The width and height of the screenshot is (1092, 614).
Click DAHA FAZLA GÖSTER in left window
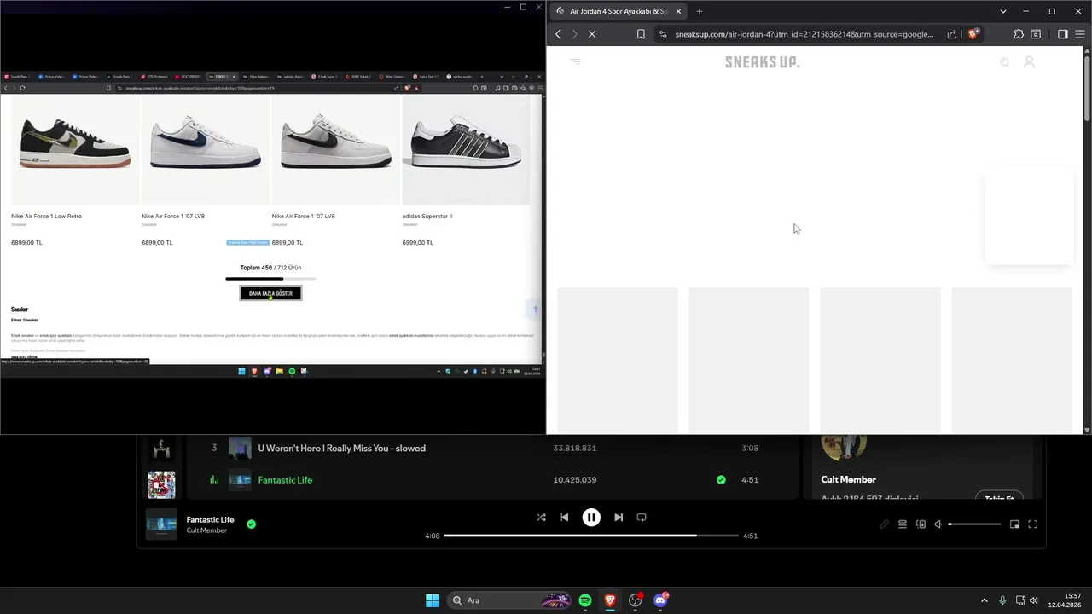click(270, 293)
